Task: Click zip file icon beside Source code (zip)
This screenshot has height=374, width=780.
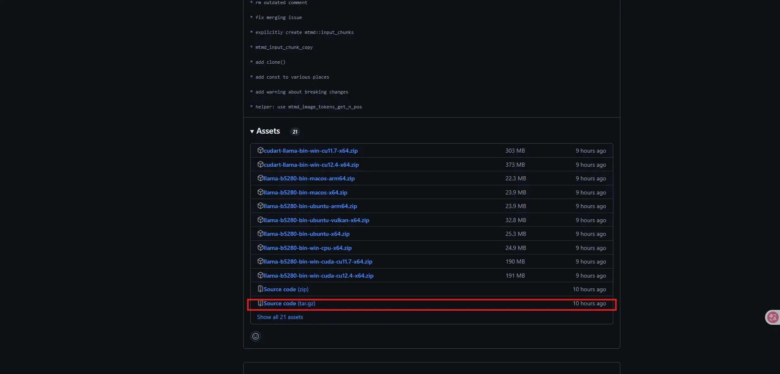Action: (260, 289)
